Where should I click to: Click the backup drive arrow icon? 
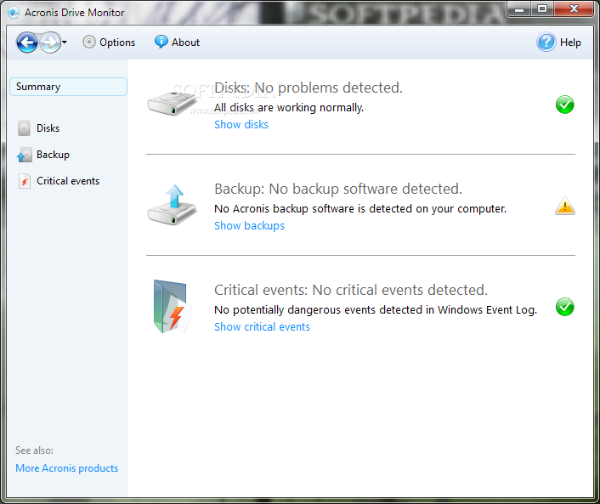(x=173, y=205)
